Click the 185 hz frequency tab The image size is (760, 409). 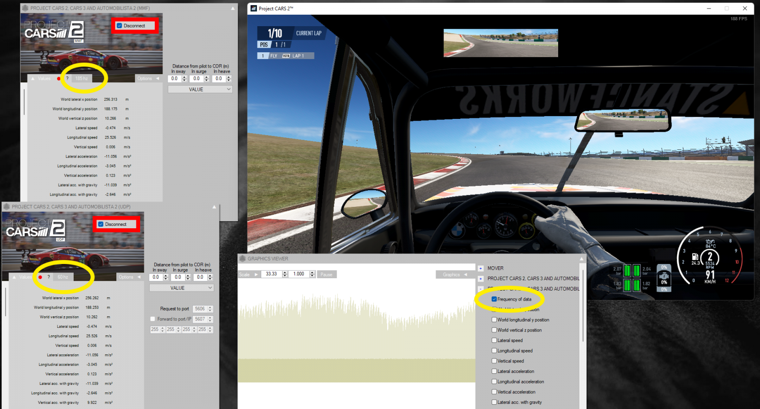[82, 78]
